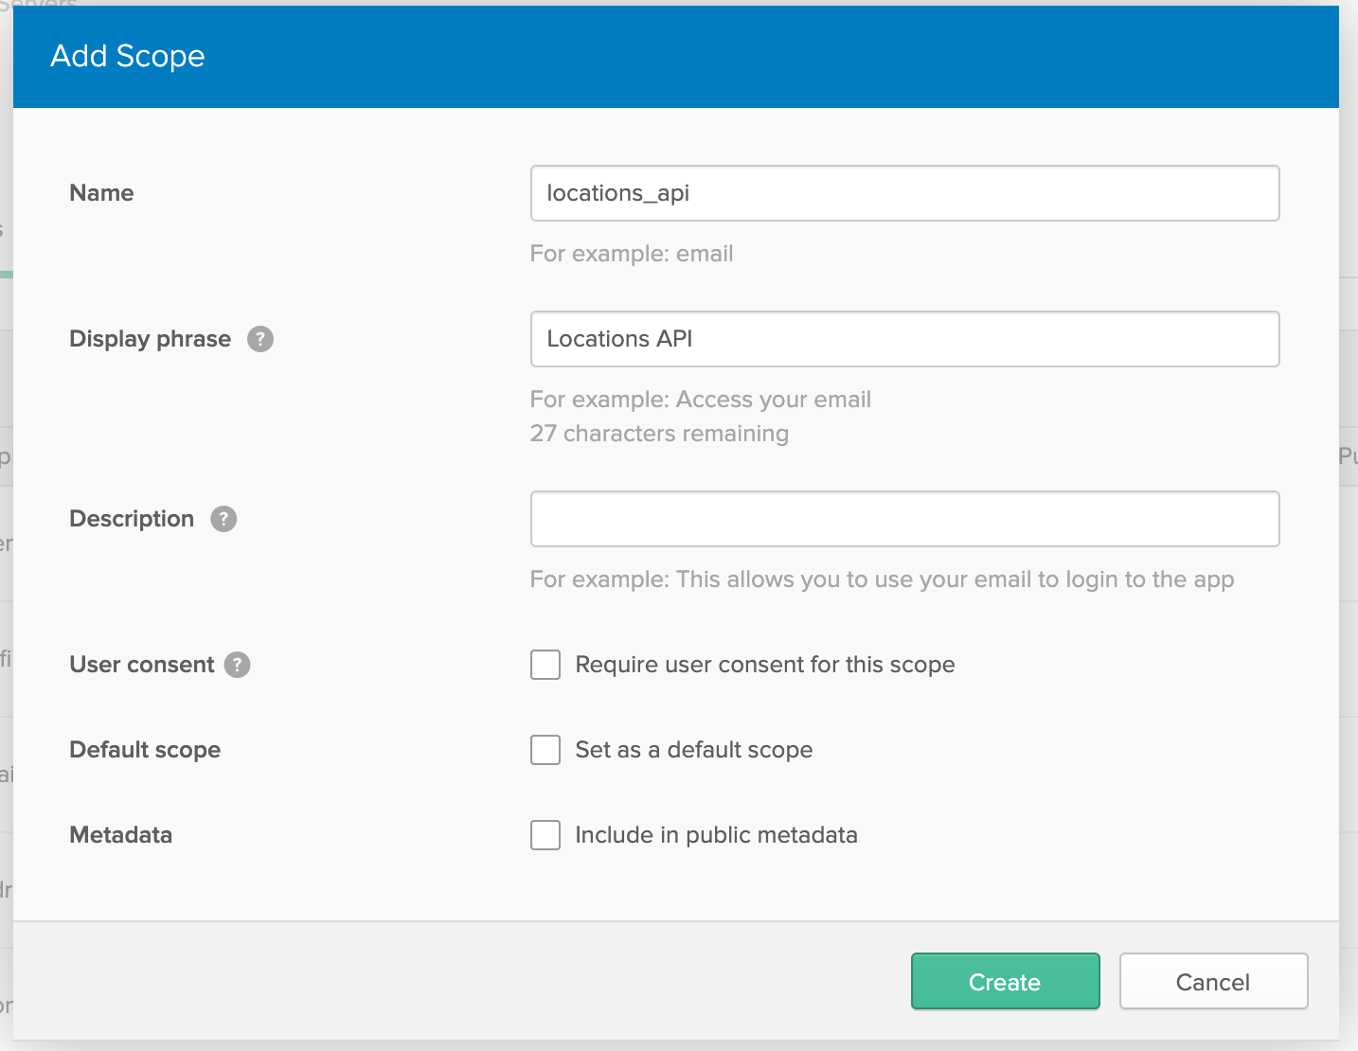Click the Cancel button
The height and width of the screenshot is (1051, 1358).
[1213, 982]
